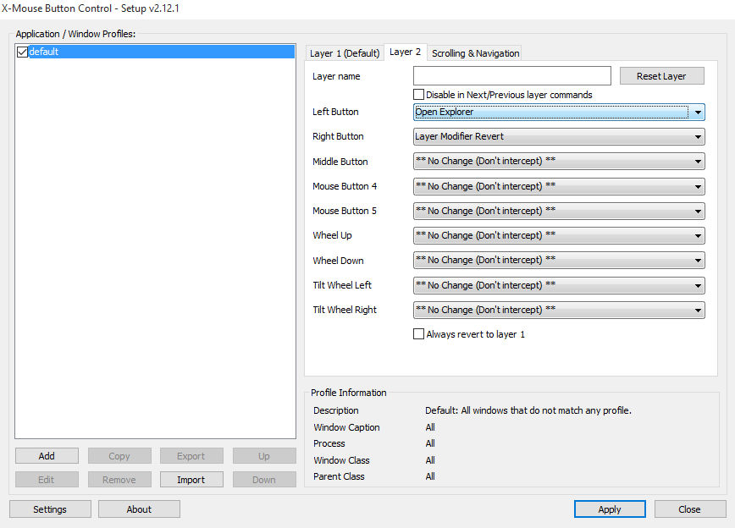Open the Middle Button dropdown

(x=559, y=161)
